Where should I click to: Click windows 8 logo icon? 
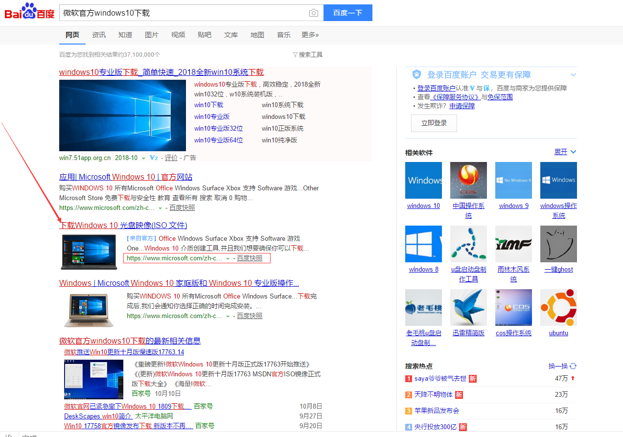pos(424,244)
